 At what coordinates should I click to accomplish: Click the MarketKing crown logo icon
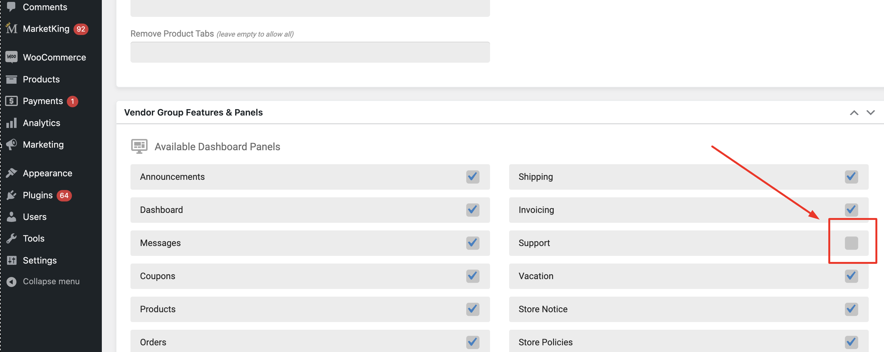coord(11,28)
